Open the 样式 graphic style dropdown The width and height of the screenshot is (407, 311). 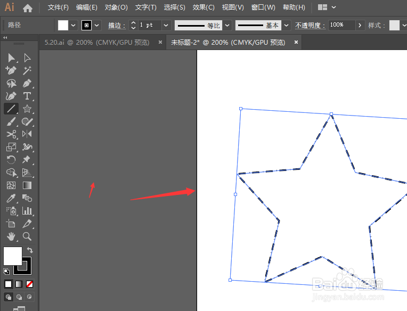pyautogui.click(x=404, y=25)
